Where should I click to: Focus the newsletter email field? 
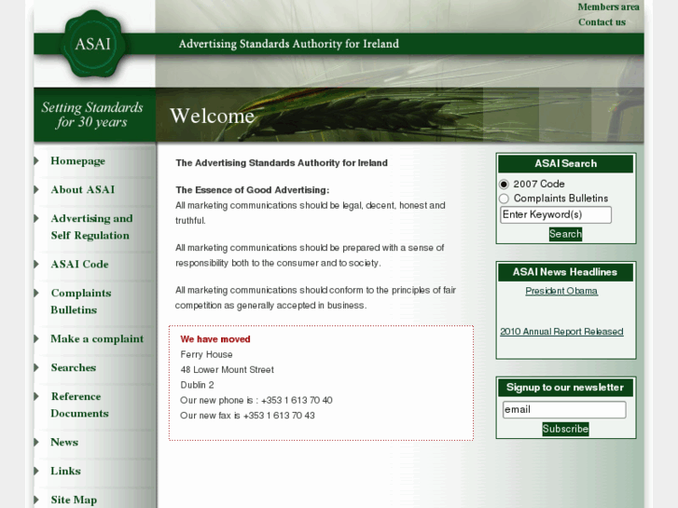[564, 410]
